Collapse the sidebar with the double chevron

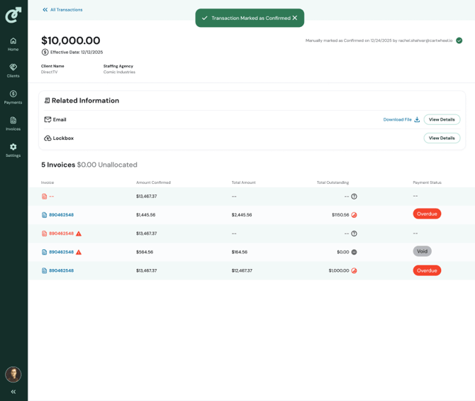13,392
